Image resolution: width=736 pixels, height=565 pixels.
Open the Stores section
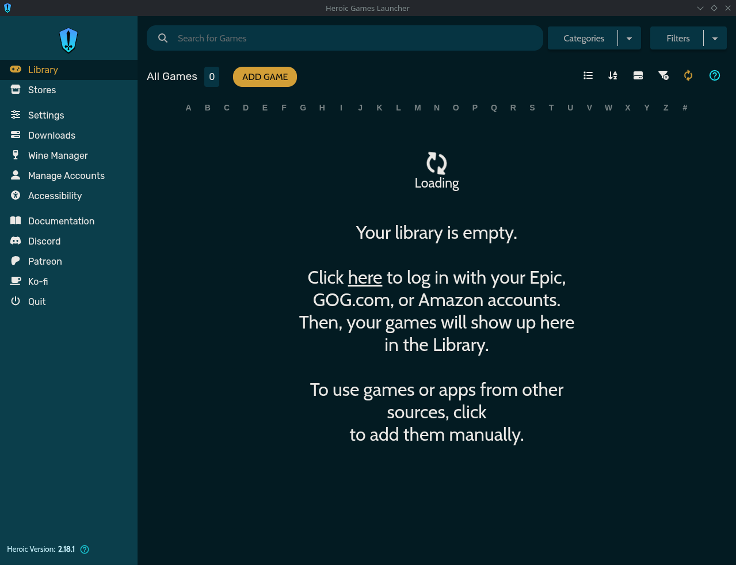point(68,90)
